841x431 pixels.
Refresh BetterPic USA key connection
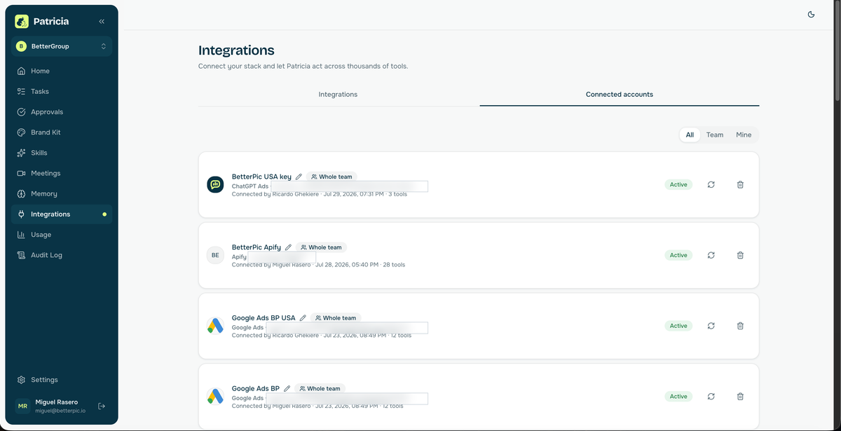711,184
